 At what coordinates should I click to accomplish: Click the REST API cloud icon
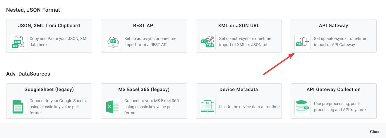click(113, 42)
